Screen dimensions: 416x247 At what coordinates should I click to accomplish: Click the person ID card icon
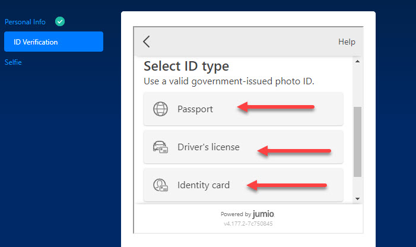[x=160, y=185]
